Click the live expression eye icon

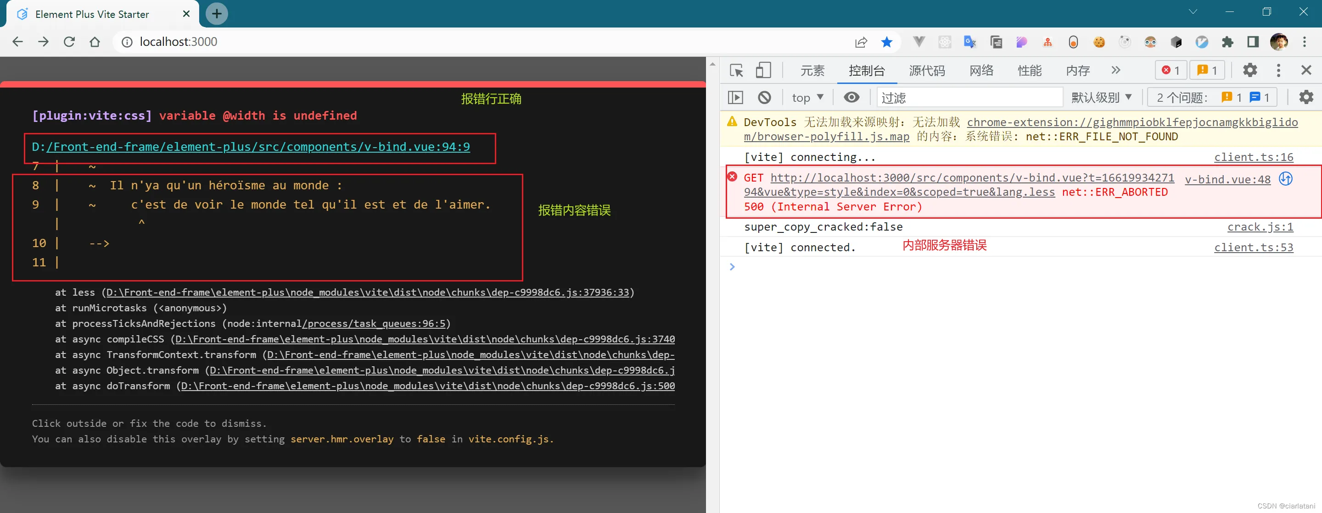(851, 97)
